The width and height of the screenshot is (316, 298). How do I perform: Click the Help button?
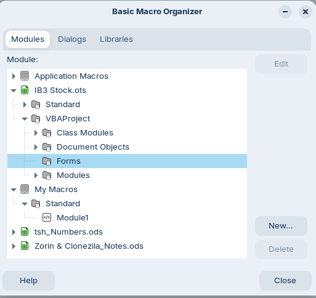point(28,281)
